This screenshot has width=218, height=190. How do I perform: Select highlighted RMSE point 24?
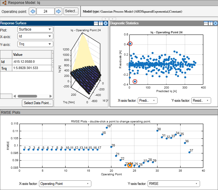pyautogui.click(x=130, y=165)
